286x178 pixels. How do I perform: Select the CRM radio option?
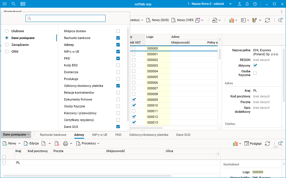click(x=7, y=52)
